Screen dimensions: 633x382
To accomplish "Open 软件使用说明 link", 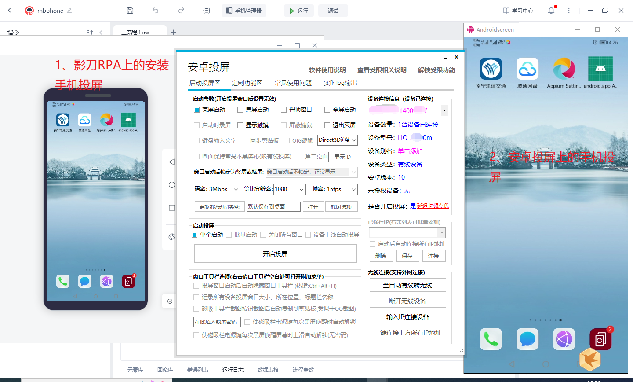I will click(327, 70).
